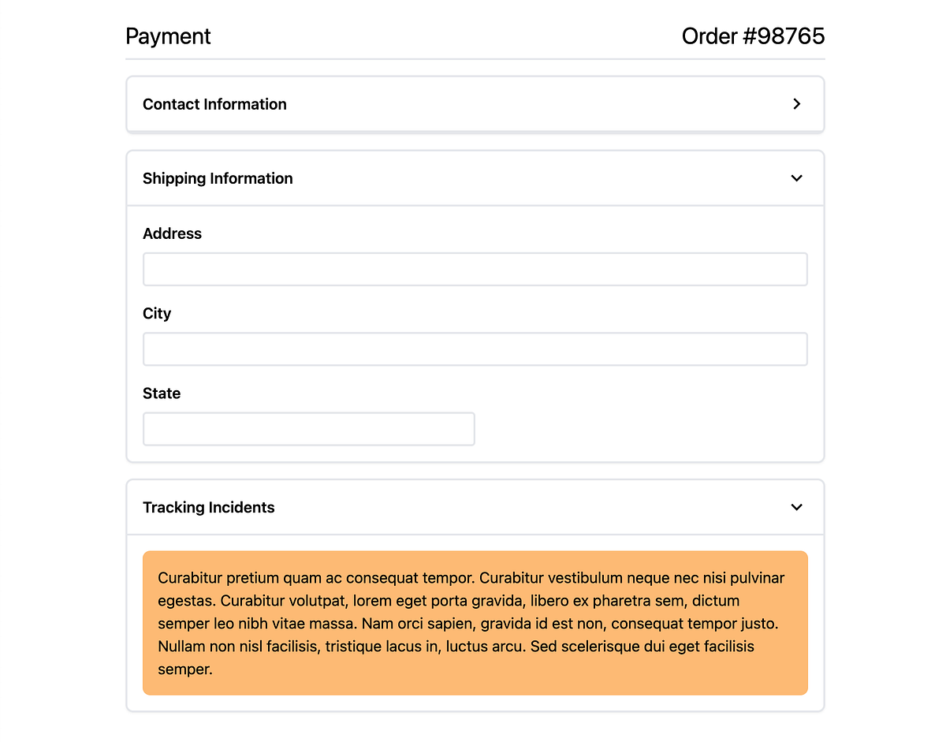Click the right-arrow icon on Contact Information

click(x=796, y=103)
